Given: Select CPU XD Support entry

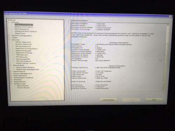Looking at the screenshot, I should pyautogui.click(x=24, y=61).
